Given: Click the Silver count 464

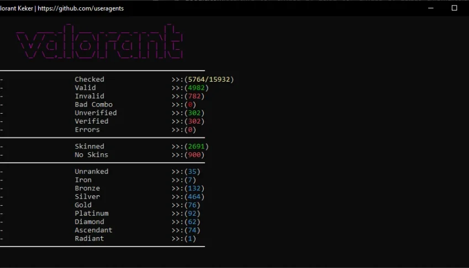Looking at the screenshot, I should [x=194, y=196].
